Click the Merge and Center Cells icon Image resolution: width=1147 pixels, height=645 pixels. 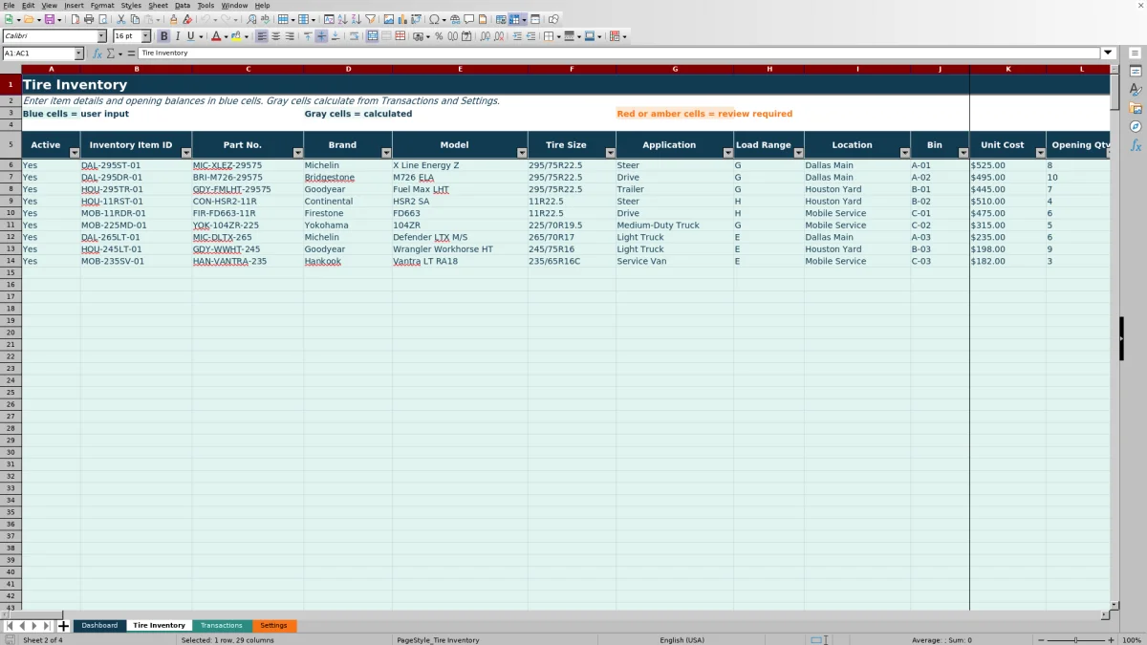pyautogui.click(x=374, y=36)
